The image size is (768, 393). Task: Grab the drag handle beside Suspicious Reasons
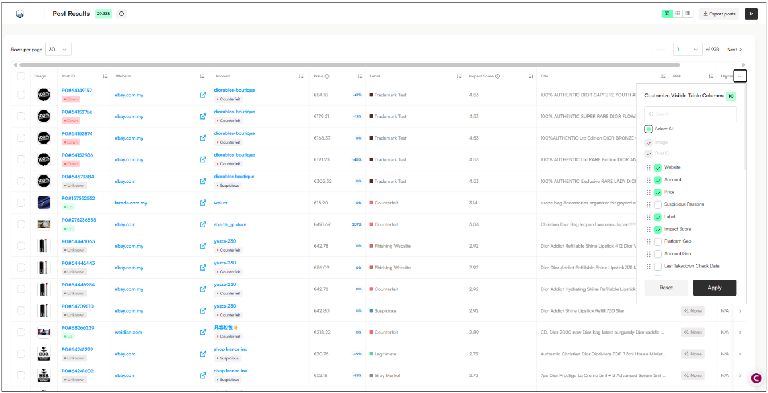pos(648,204)
